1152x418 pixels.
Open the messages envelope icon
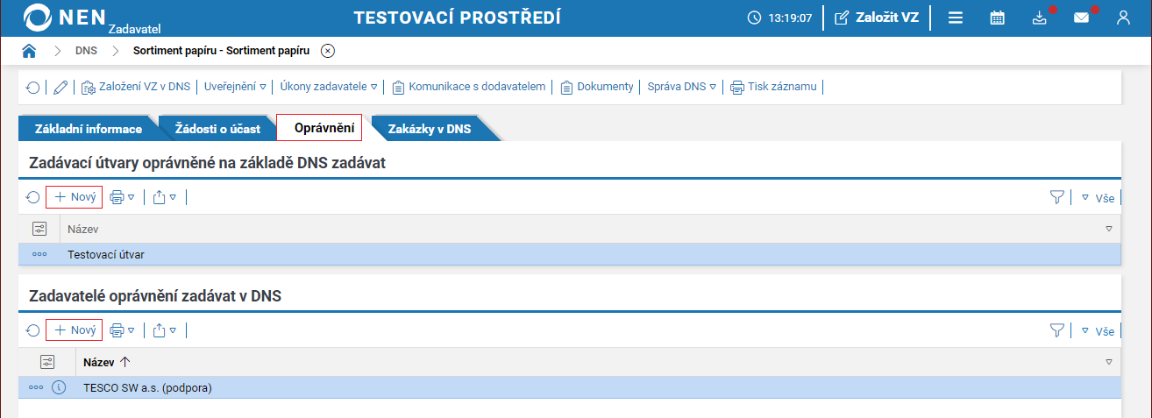tap(1082, 18)
